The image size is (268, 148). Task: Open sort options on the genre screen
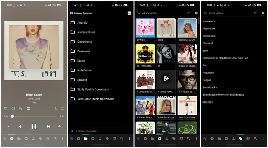coord(256,13)
